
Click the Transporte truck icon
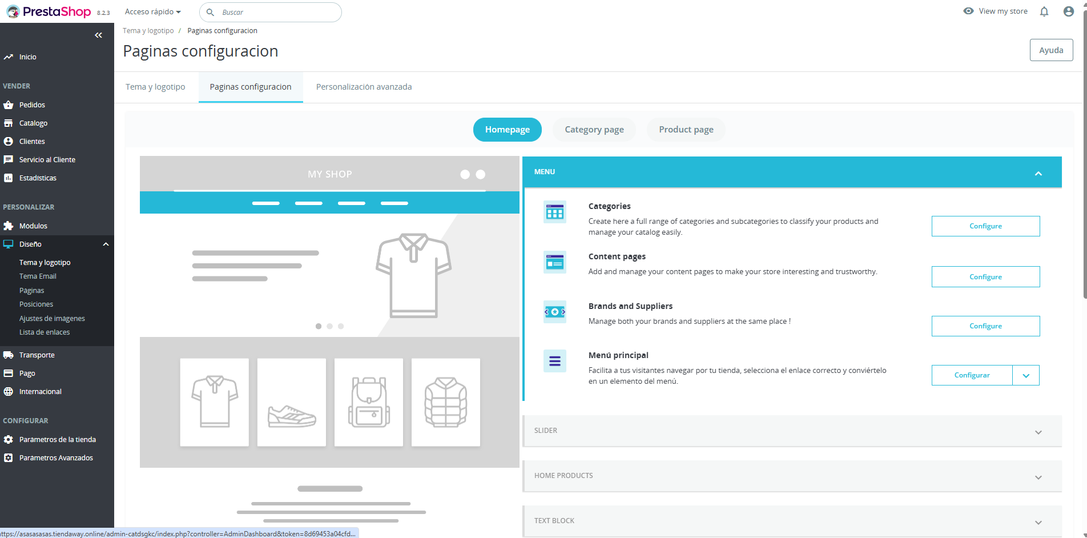(9, 355)
